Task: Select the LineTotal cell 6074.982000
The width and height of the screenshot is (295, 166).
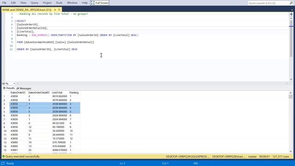Action: (x=59, y=96)
